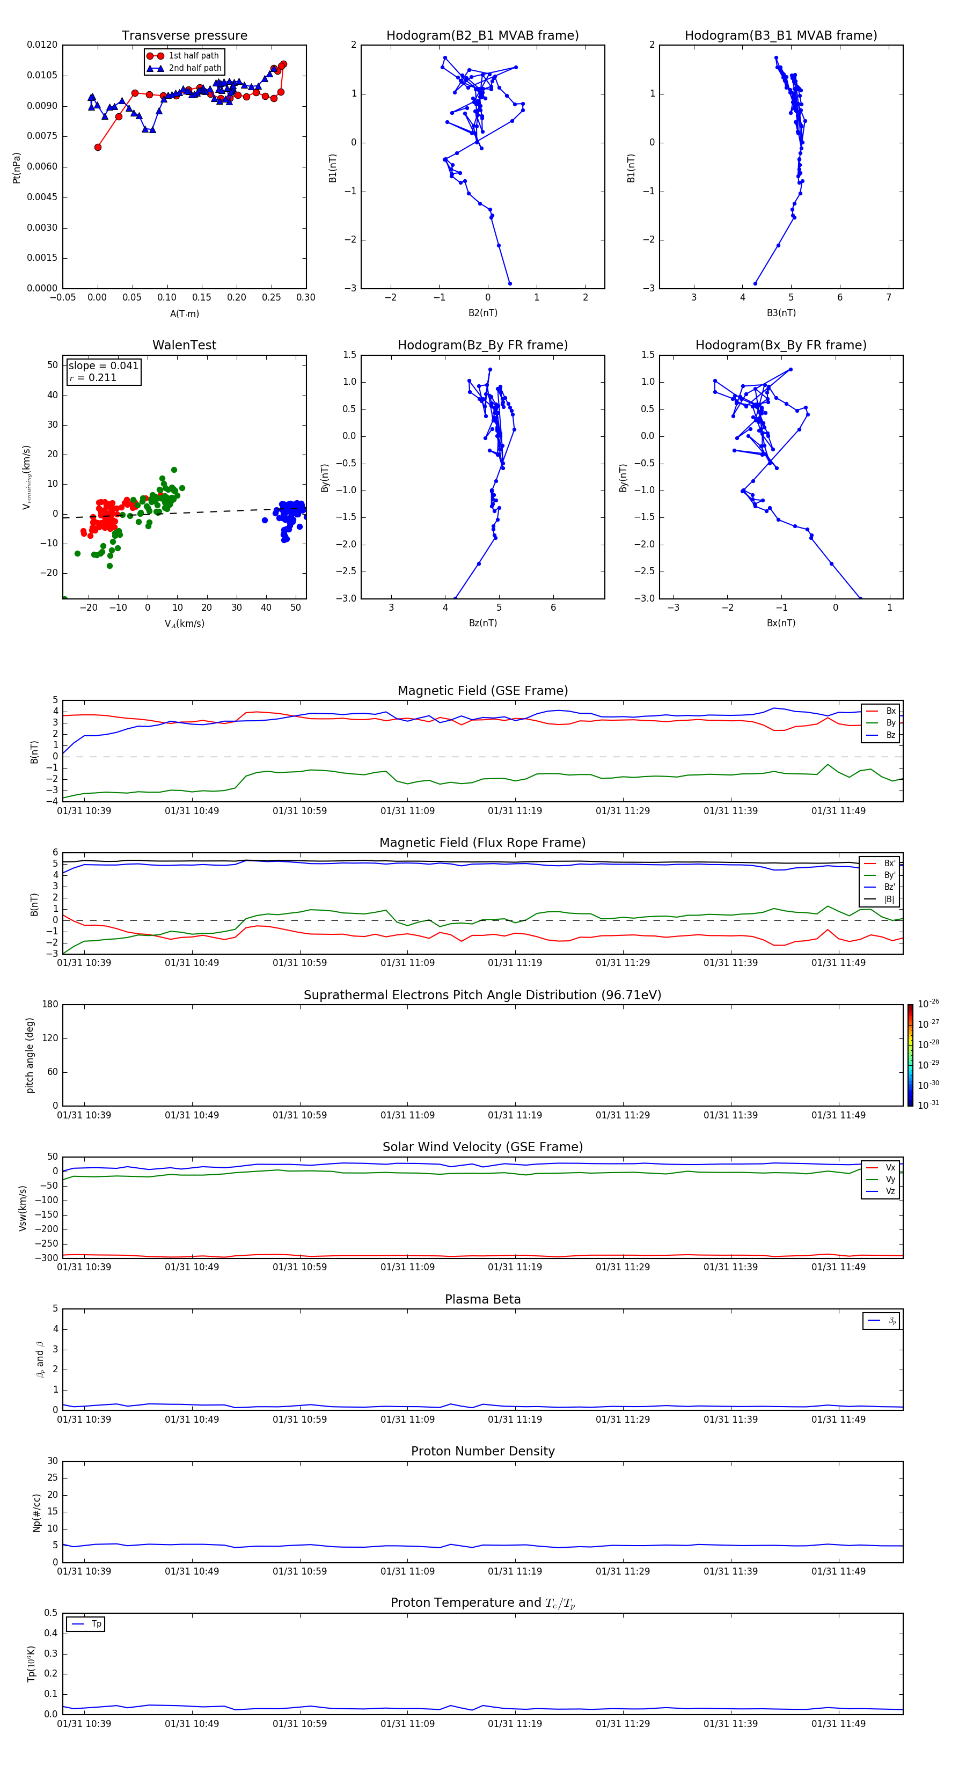Viewport: 966px width, 1771px height.
Task: Click the Hodogram(Bx_By FR frame) title
Action: pos(781,345)
